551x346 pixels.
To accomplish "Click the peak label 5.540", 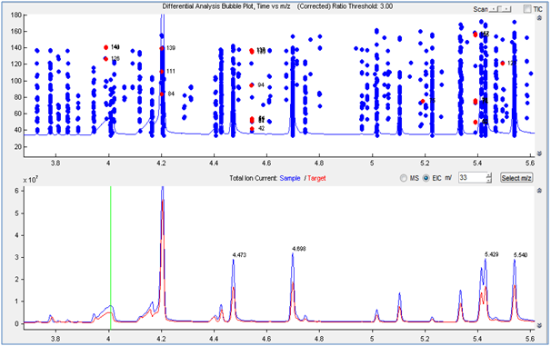I will (x=520, y=255).
